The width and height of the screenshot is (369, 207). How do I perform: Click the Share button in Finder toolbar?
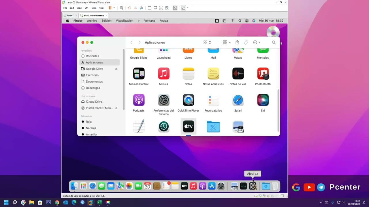237,42
